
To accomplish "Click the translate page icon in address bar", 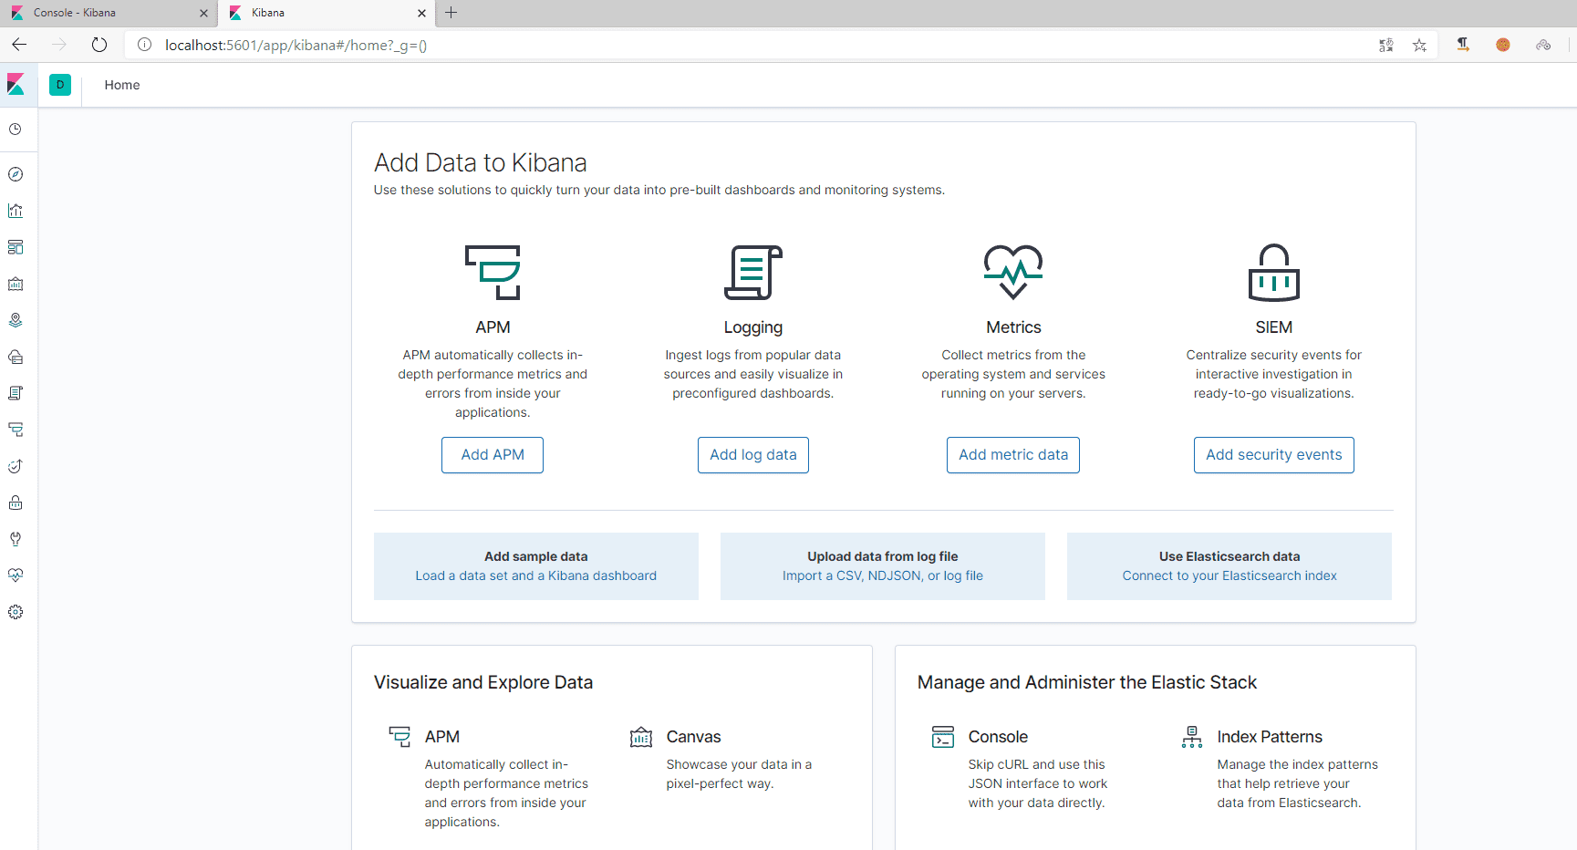I will coord(1386,45).
